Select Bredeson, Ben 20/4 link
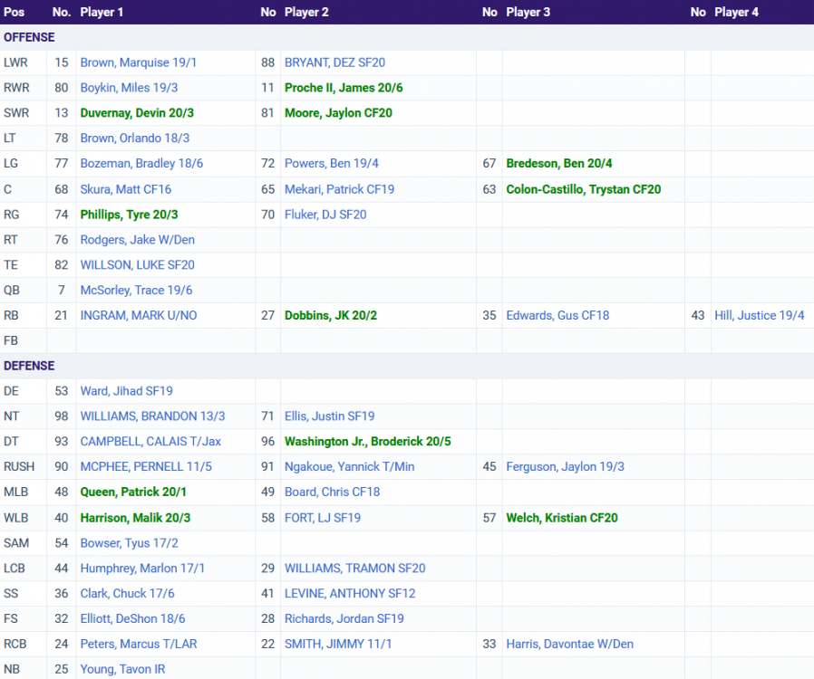This screenshot has width=814, height=679. 559,163
